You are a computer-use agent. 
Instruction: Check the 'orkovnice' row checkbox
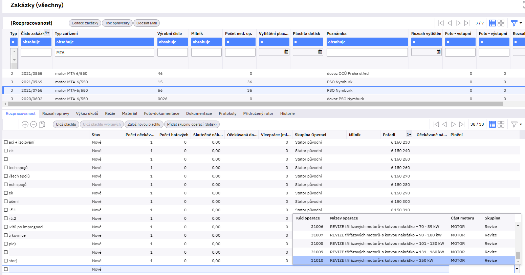coord(6,235)
